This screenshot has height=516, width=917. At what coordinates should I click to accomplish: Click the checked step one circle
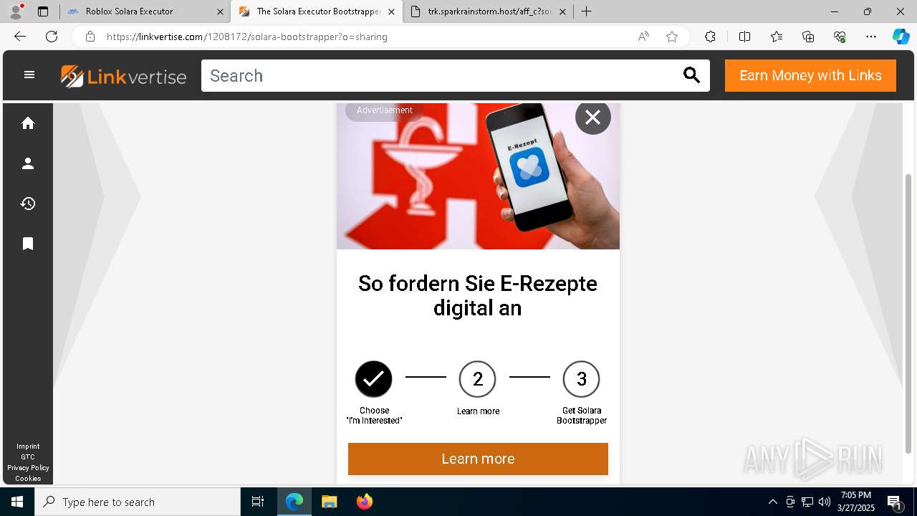click(x=374, y=379)
